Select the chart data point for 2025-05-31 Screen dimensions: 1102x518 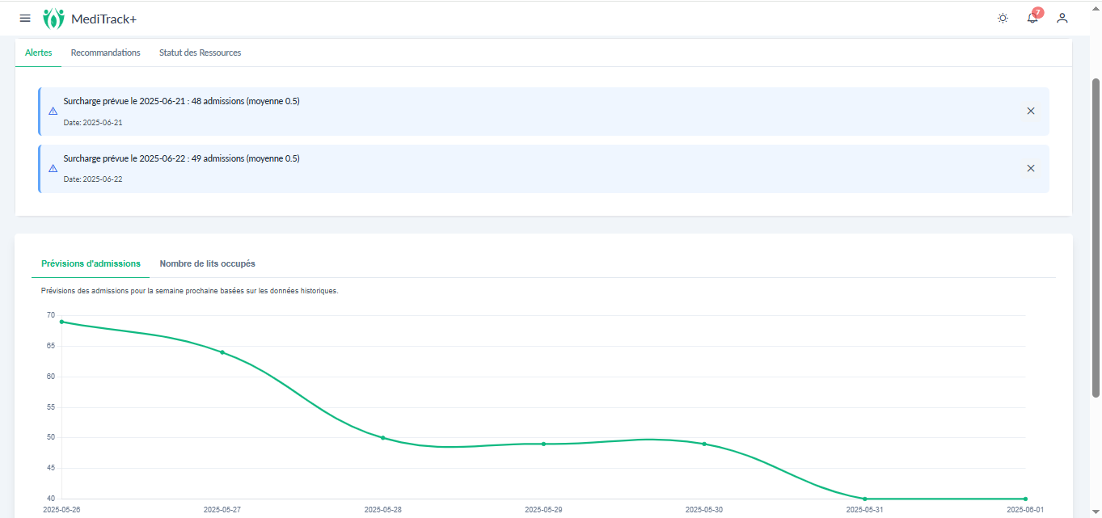(865, 499)
